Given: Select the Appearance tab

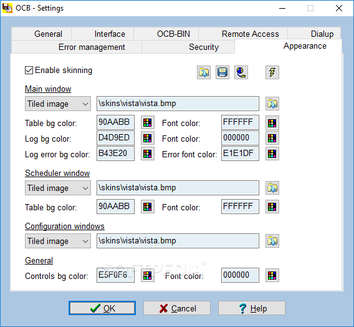Looking at the screenshot, I should (289, 46).
